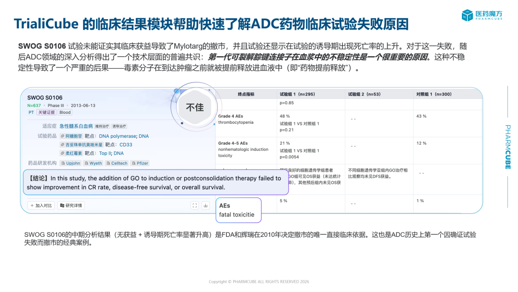518x292 pixels.
Task: Click the p=0.0054 value
Action: (289, 157)
